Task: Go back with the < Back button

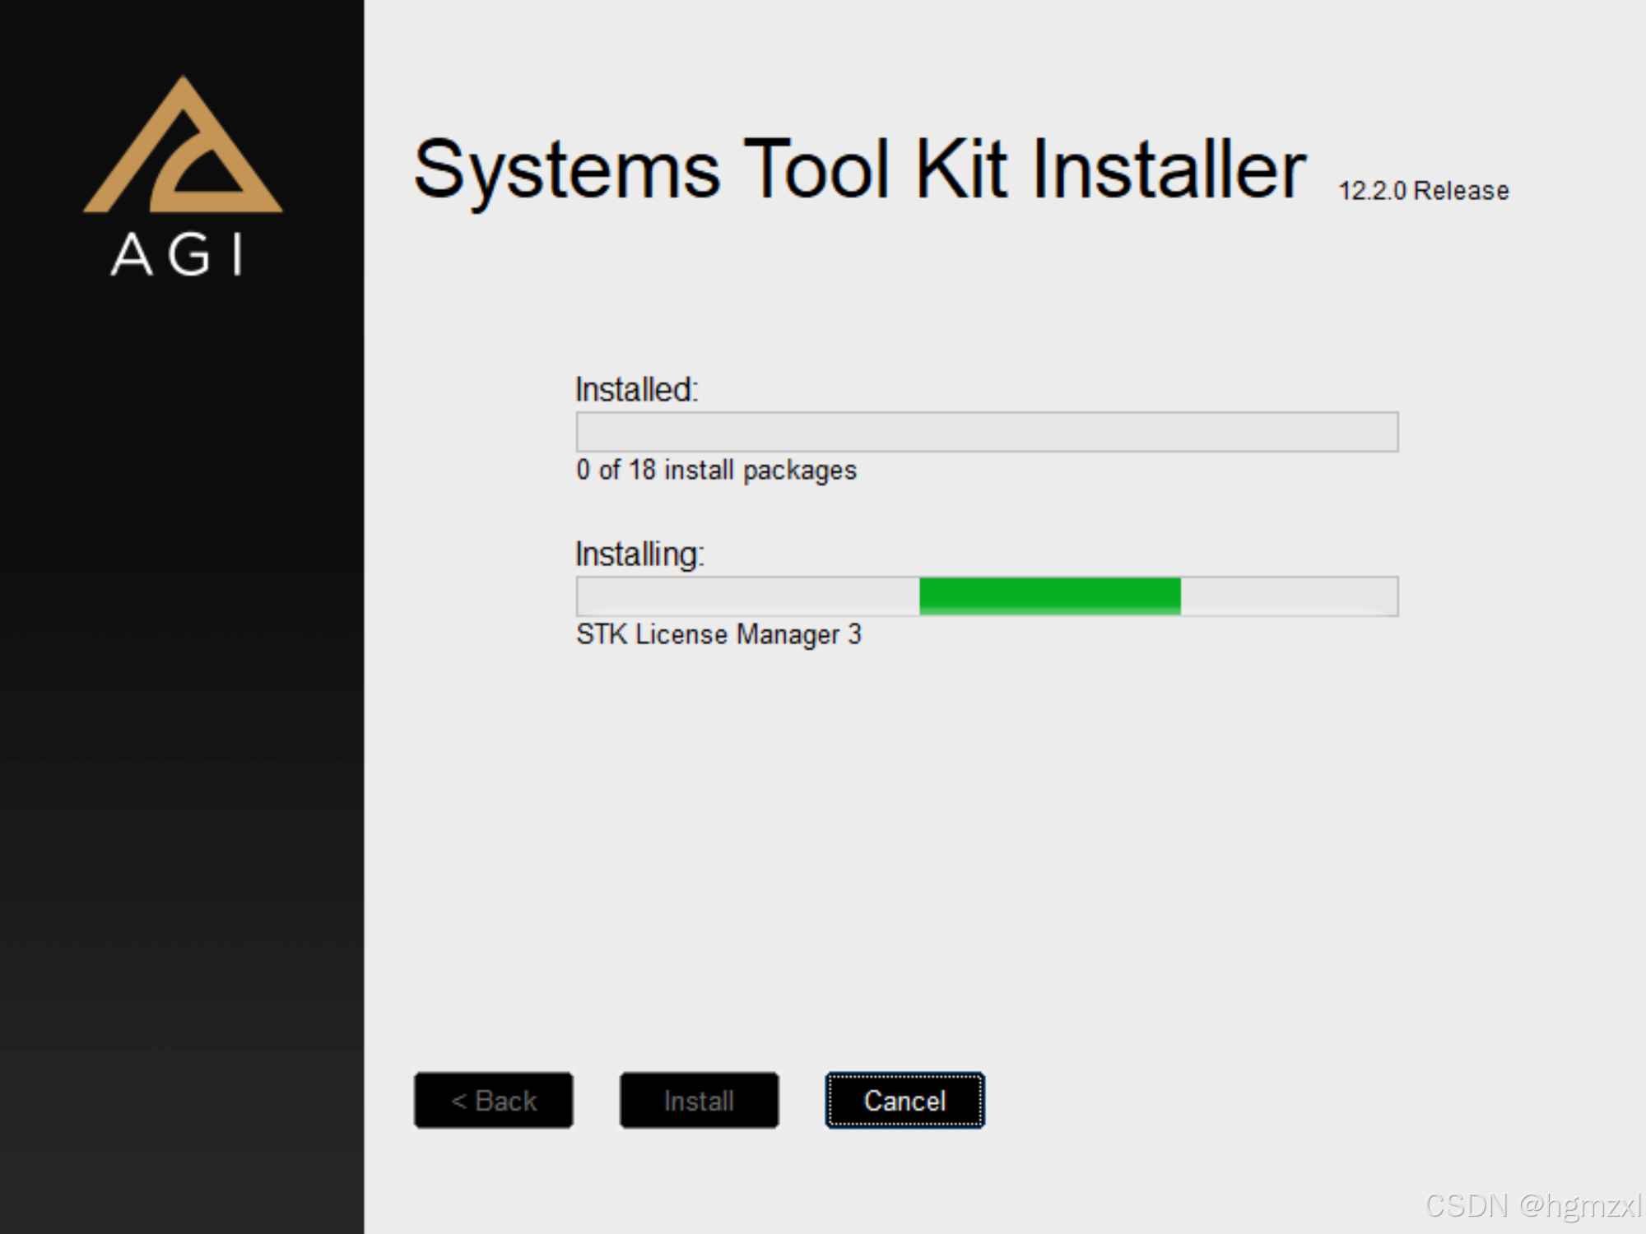Action: pos(493,1100)
